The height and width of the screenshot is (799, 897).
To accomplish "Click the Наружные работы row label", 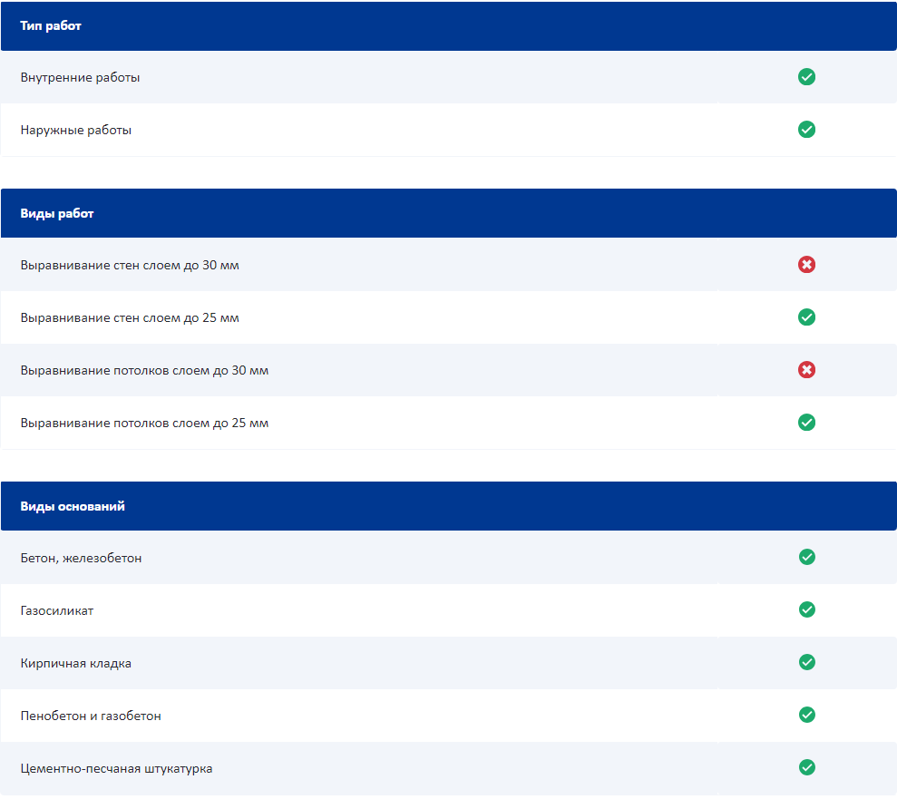I will coord(76,131).
